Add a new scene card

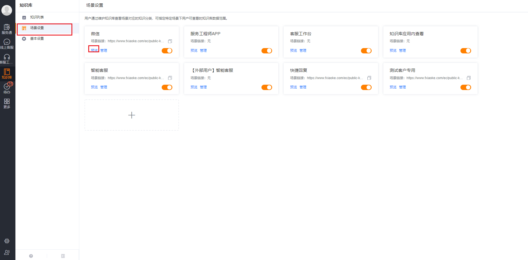coord(131,115)
